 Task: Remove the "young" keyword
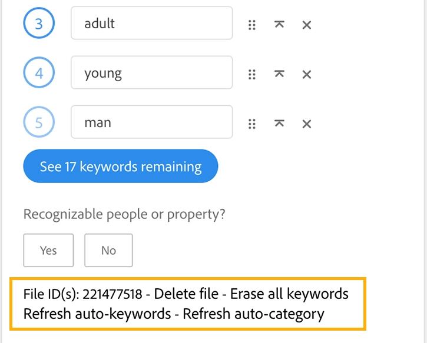[307, 75]
